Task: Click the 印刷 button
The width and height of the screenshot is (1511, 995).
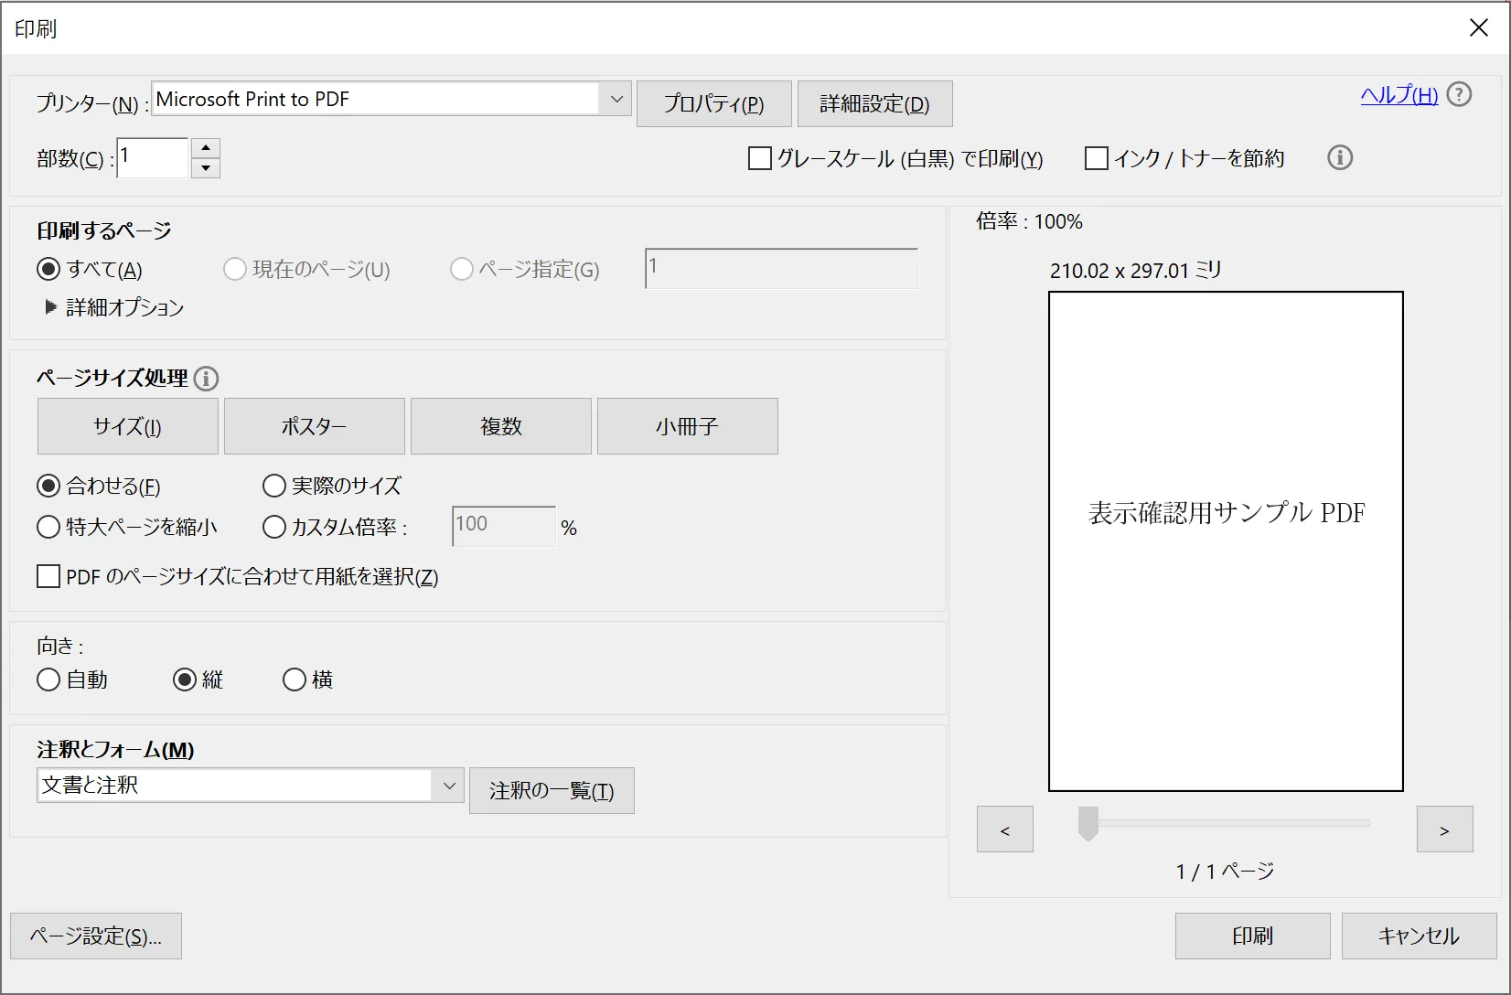Action: click(1253, 936)
